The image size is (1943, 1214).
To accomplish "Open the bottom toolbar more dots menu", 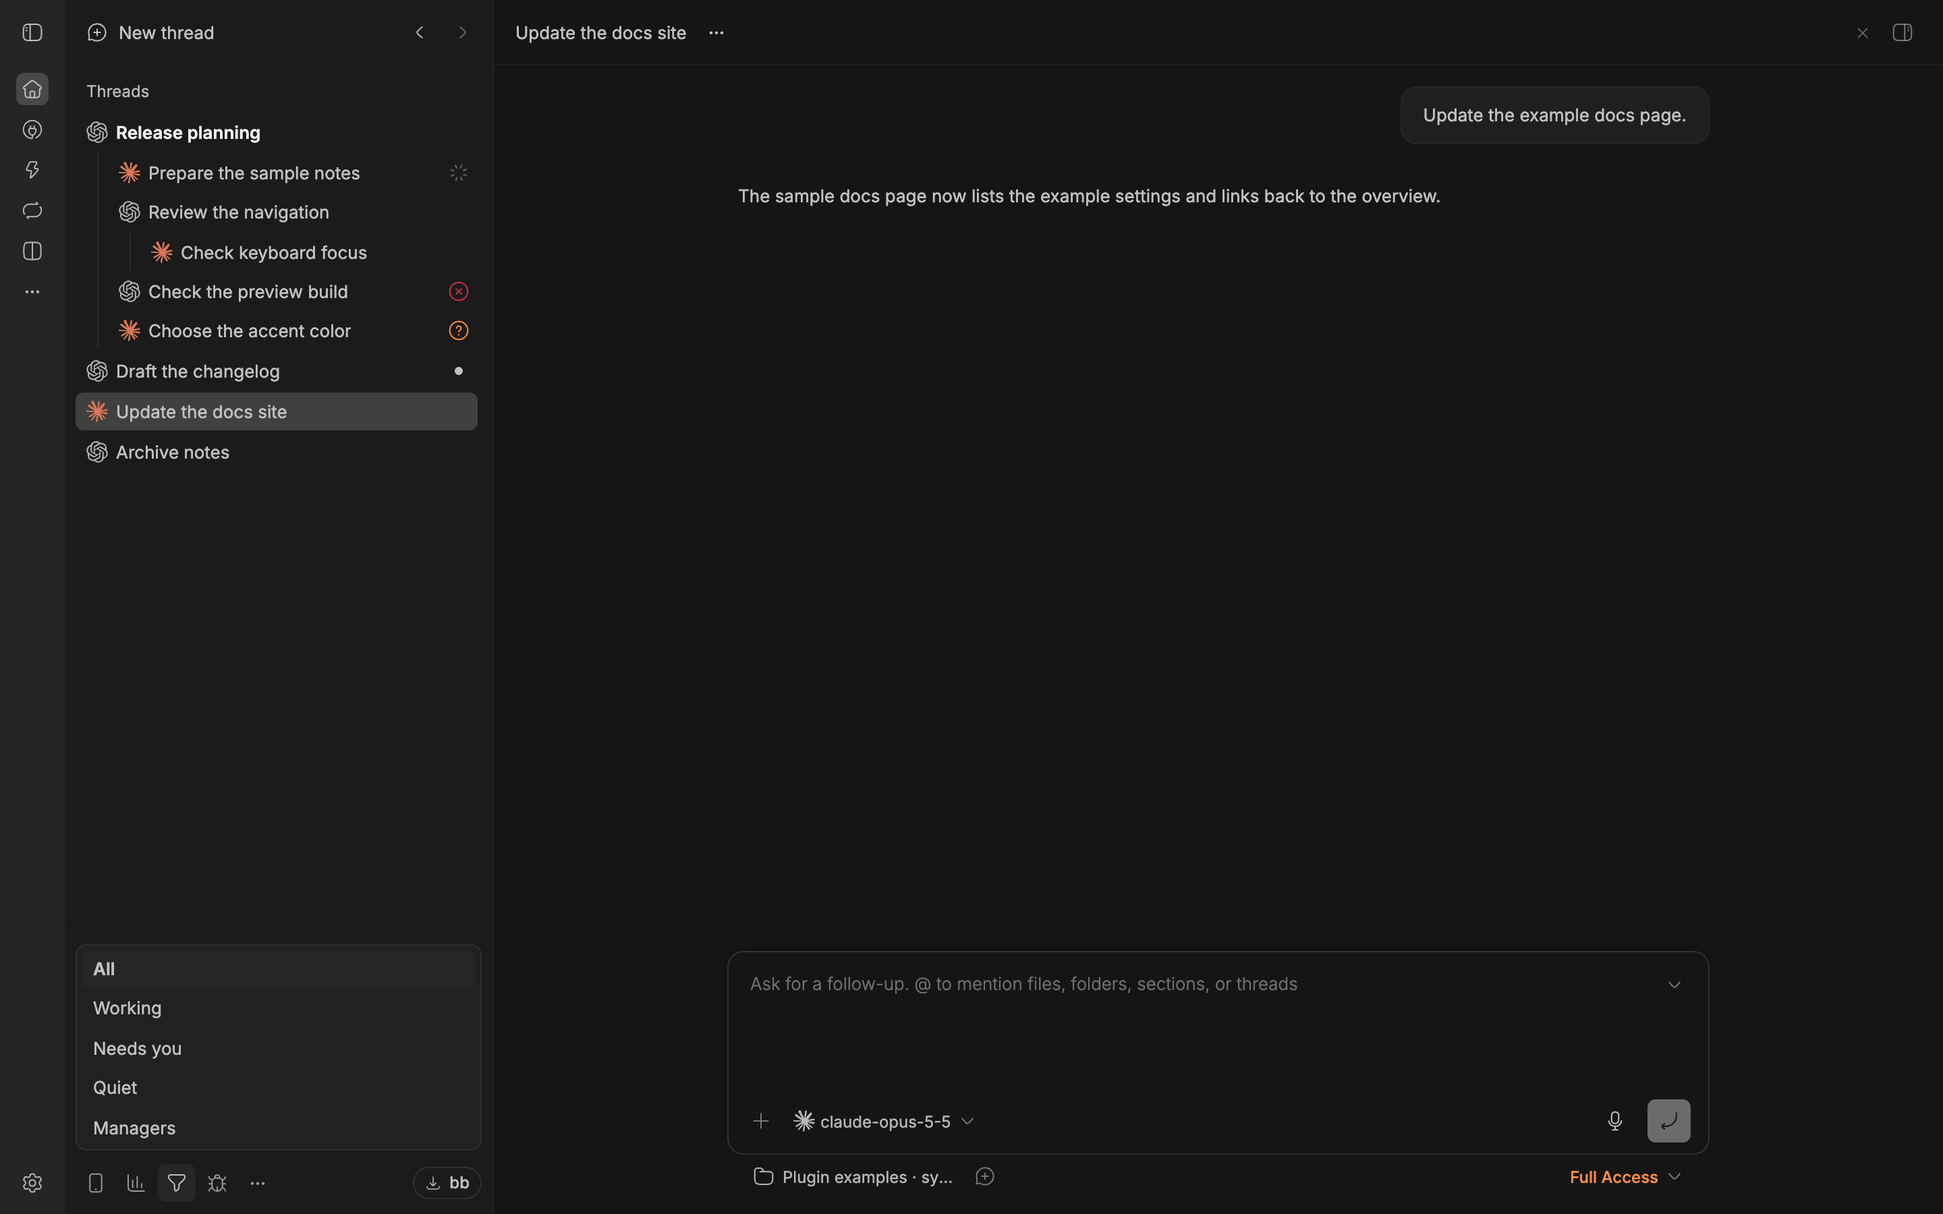I will [258, 1183].
